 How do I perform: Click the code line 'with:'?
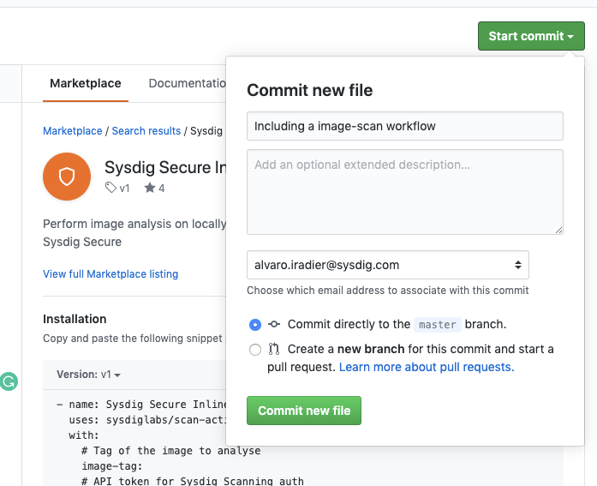84,435
